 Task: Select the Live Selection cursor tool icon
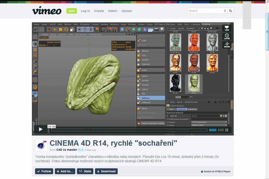tap(49, 29)
